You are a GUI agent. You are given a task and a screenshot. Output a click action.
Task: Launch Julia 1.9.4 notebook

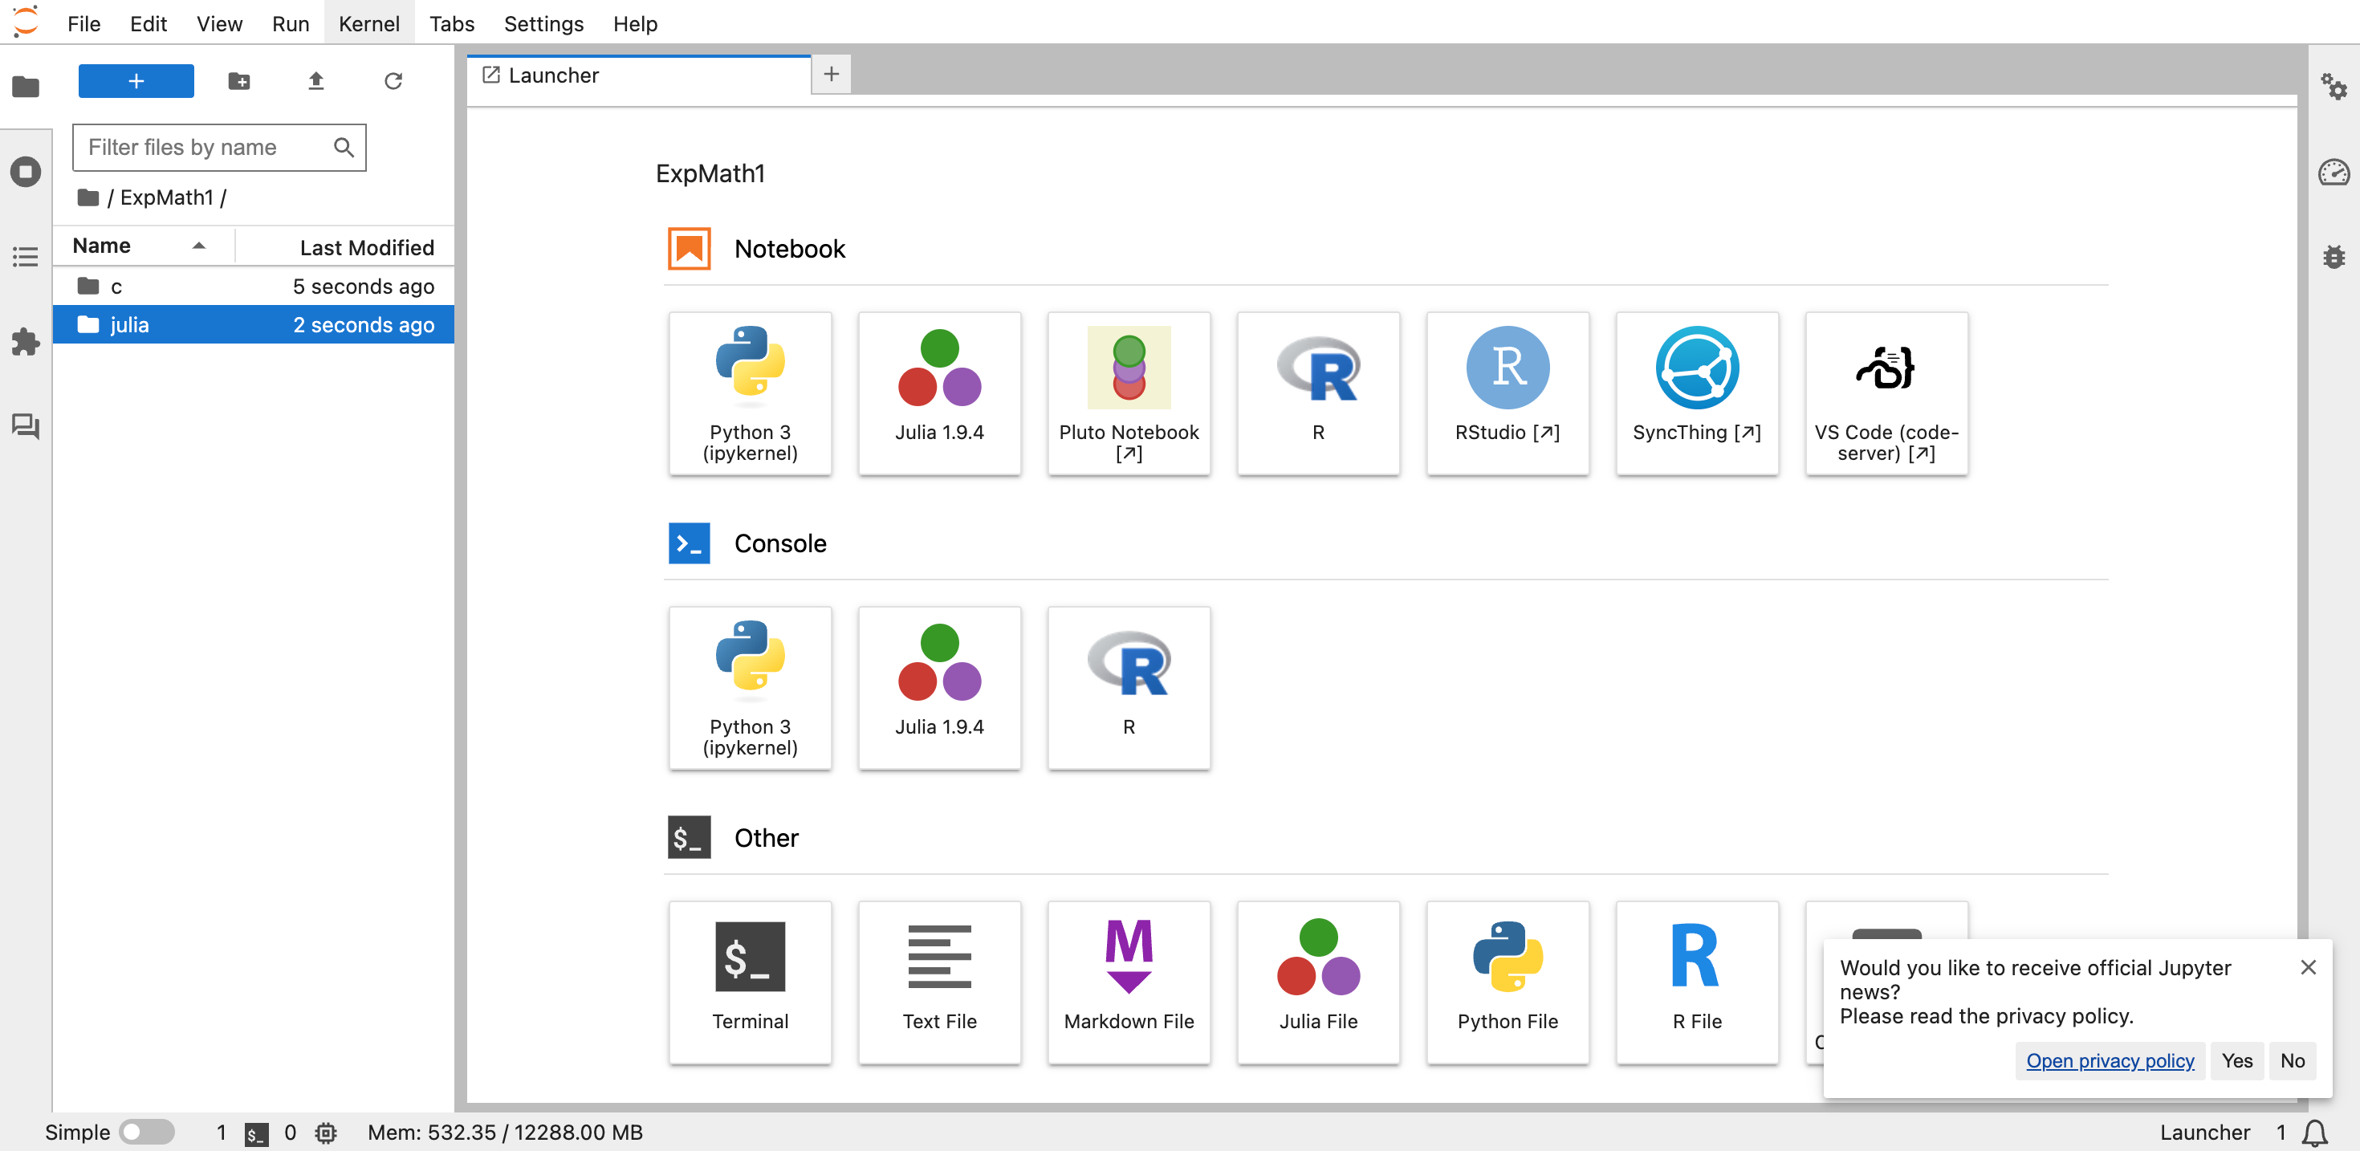coord(940,394)
